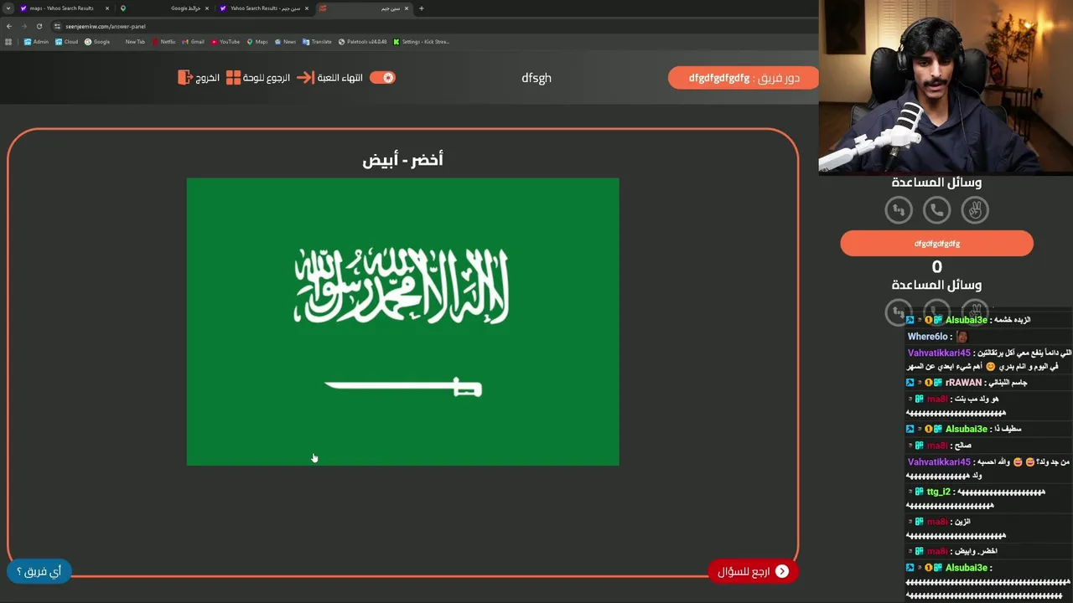Open the Admin bookmark
Screen dimensions: 1073x603
37,41
